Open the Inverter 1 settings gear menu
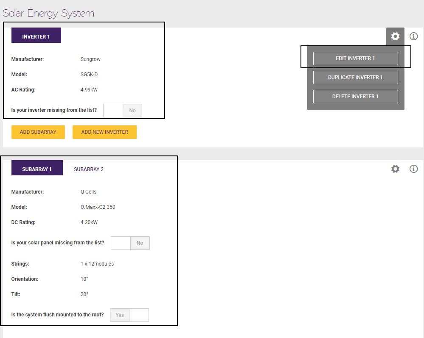Screen dimensions: 424x338 [395, 36]
